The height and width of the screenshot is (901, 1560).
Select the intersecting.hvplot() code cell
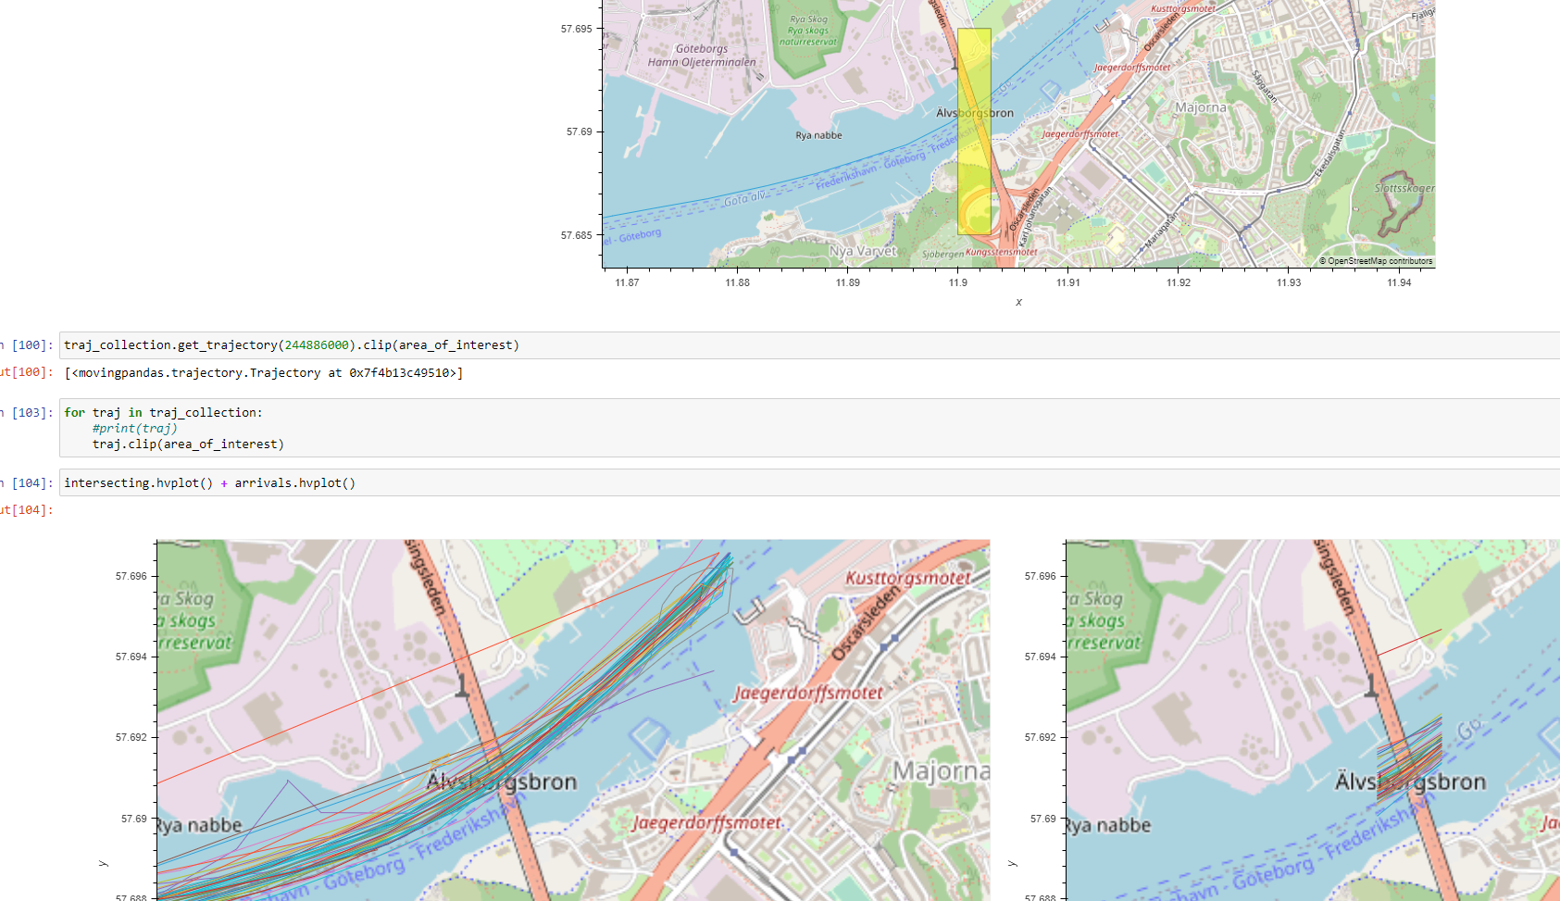pyautogui.click(x=208, y=482)
